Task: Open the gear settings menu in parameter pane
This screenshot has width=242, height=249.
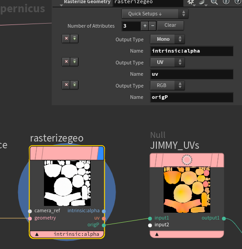Action: [x=191, y=2]
